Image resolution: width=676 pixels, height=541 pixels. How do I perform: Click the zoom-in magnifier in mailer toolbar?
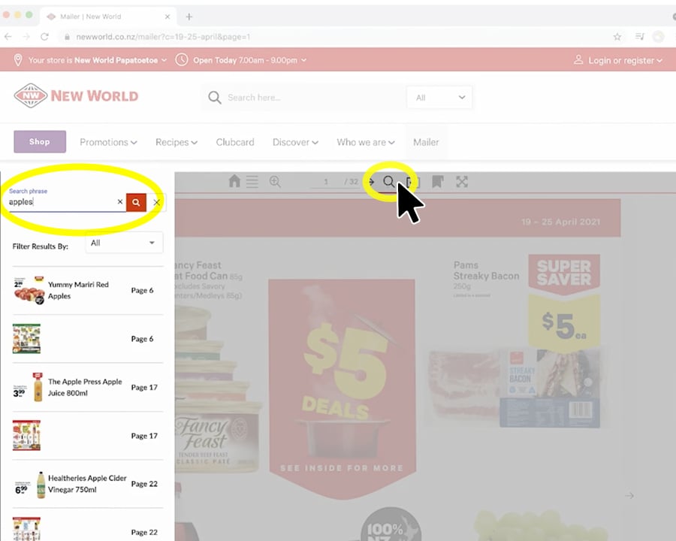[275, 182]
